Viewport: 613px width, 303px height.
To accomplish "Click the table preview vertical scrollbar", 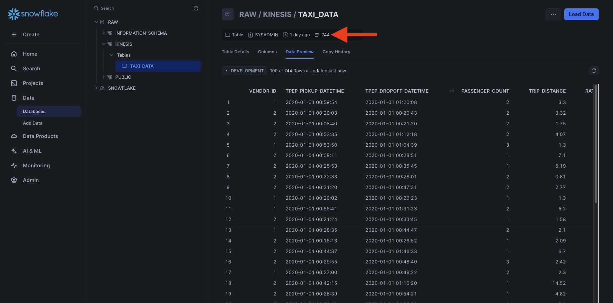I will point(596,144).
